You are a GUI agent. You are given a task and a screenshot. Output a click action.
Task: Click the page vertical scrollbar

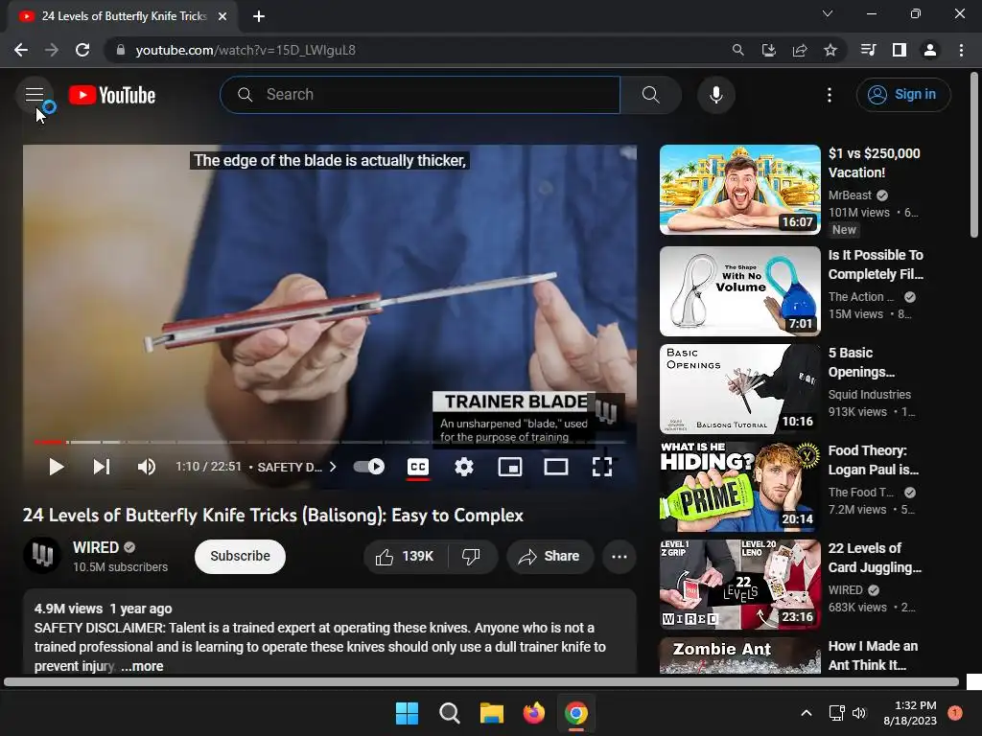point(974,154)
